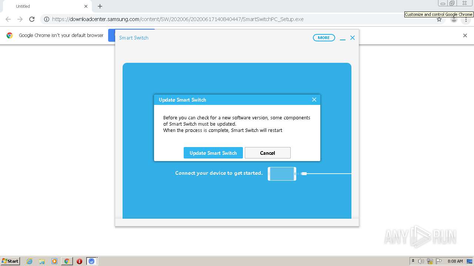
Task: Open the Windows Start menu
Action: [10, 261]
